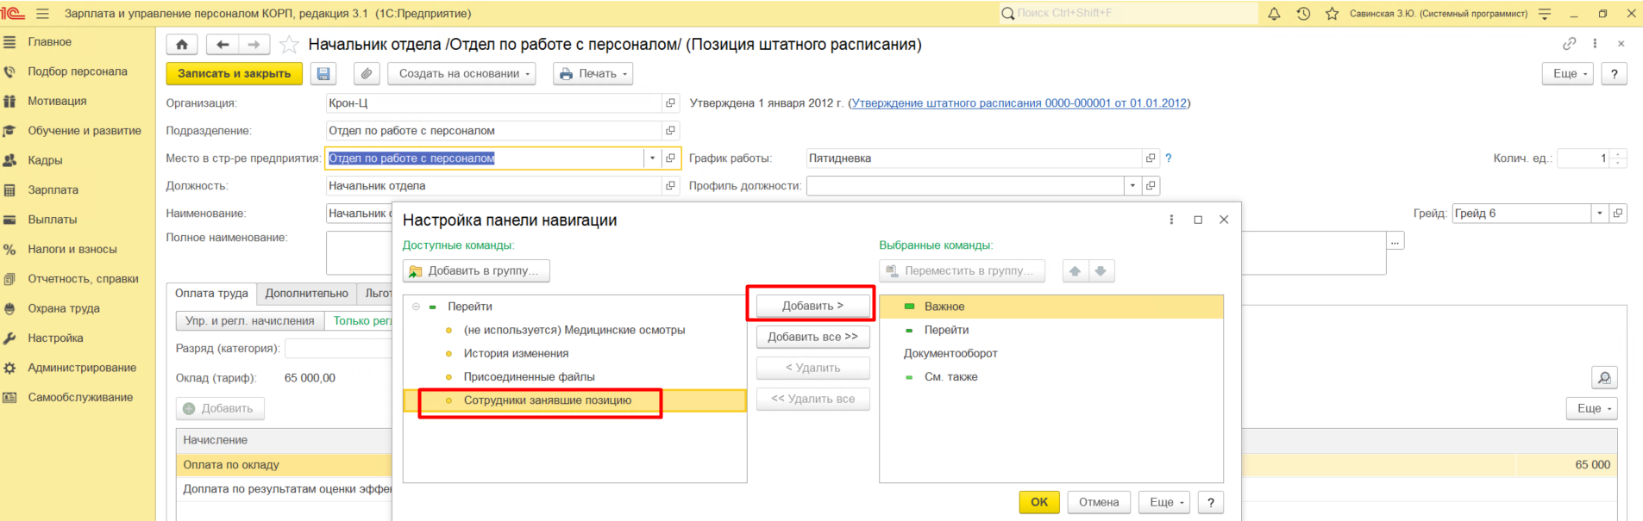1643x521 pixels.
Task: Select Сотрудники занявшие позицию command
Action: [547, 400]
